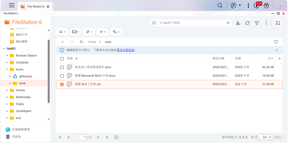Go to the next page
Screen dimensions: 288x143
pos(98,137)
